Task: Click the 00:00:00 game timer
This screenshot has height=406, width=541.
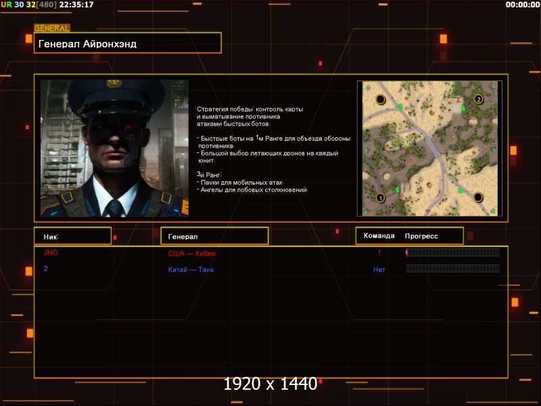Action: pos(522,5)
